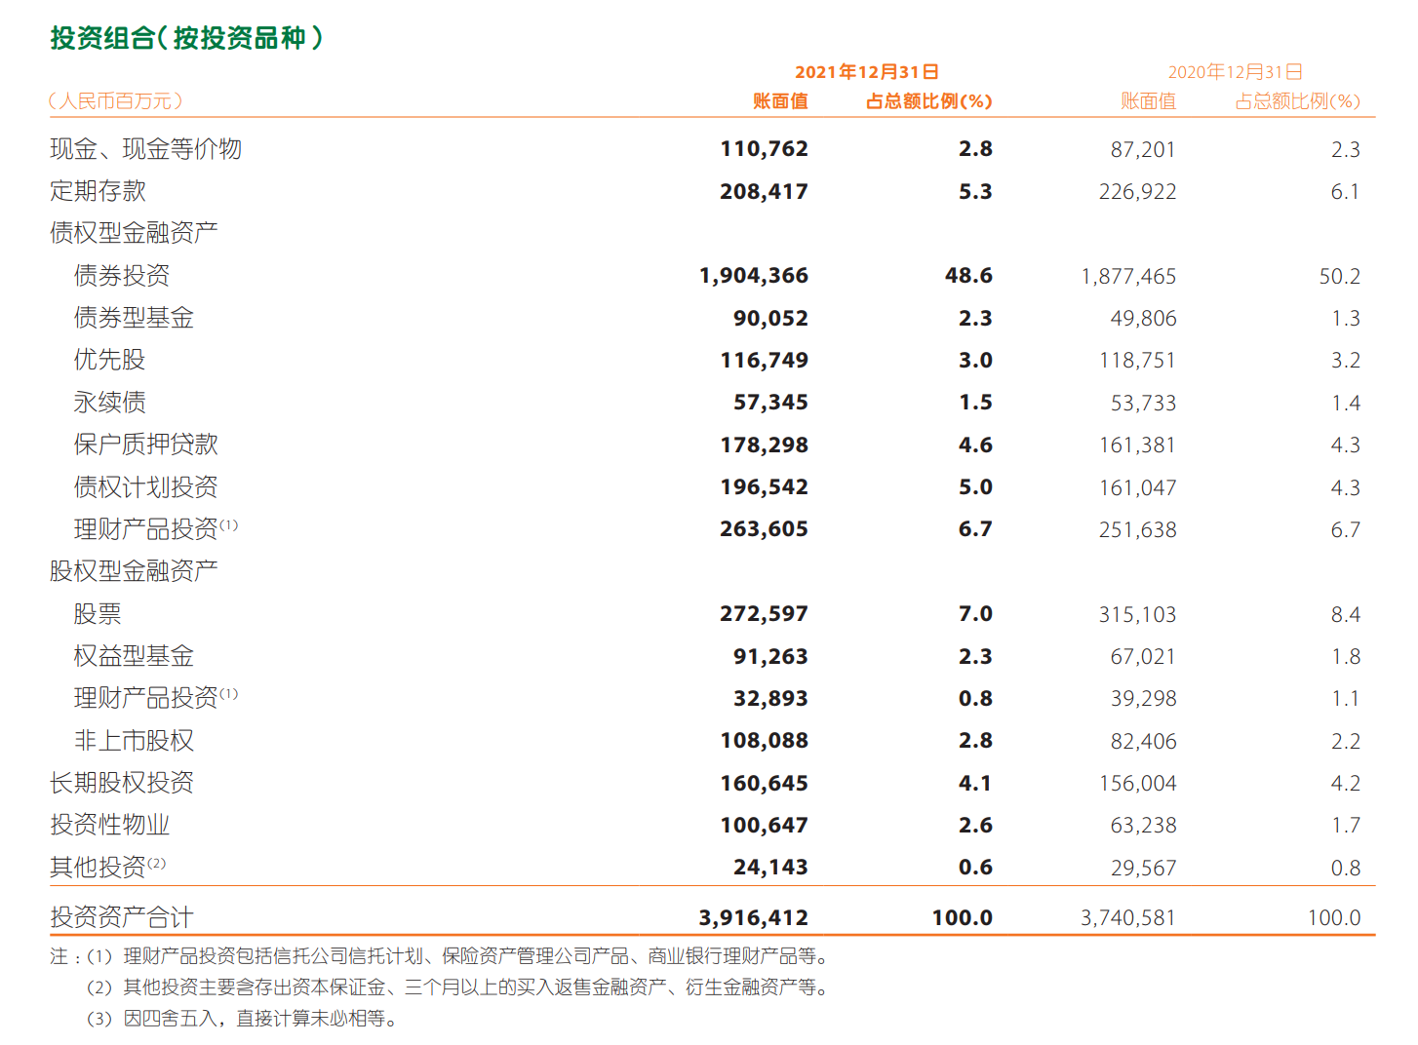Click the 债券型基金 row label
1418x1045 pixels.
pos(134,318)
